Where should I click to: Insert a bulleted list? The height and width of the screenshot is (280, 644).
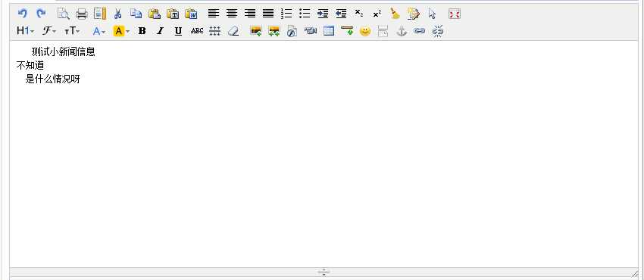click(x=305, y=14)
